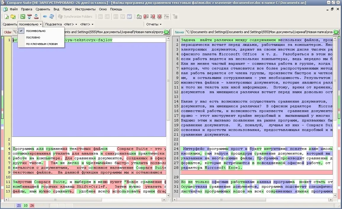This screenshot has width=342, height=209.
Task: Click line 24 'Интерфейс программы' in right pane
Action: (256, 149)
